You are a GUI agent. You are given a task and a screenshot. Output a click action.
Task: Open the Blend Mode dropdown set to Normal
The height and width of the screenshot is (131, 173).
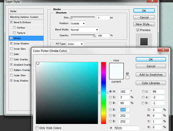tap(85, 30)
